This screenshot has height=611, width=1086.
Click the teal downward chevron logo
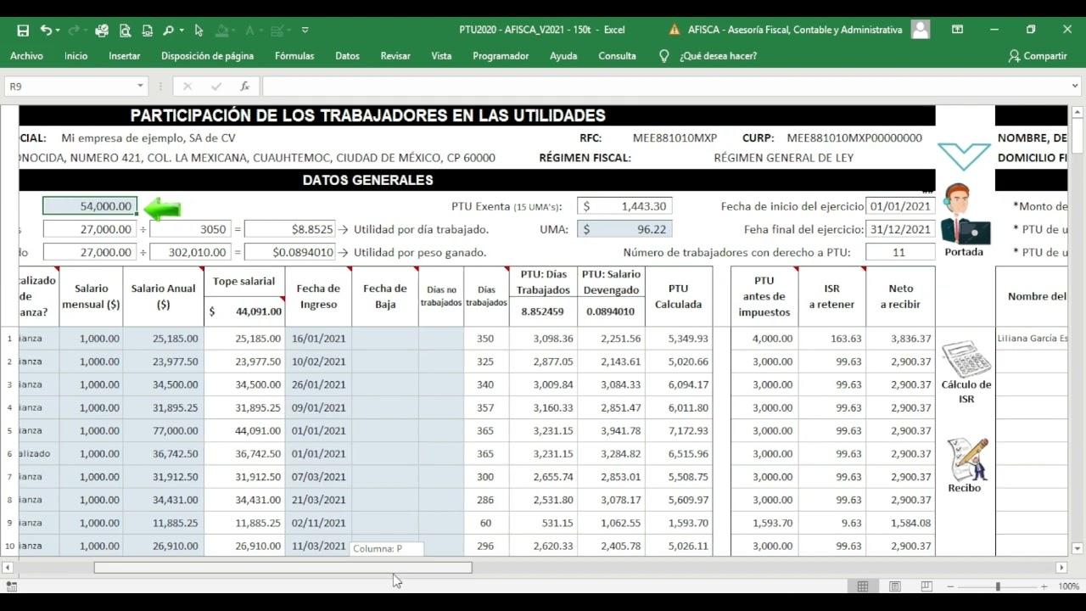point(964,156)
